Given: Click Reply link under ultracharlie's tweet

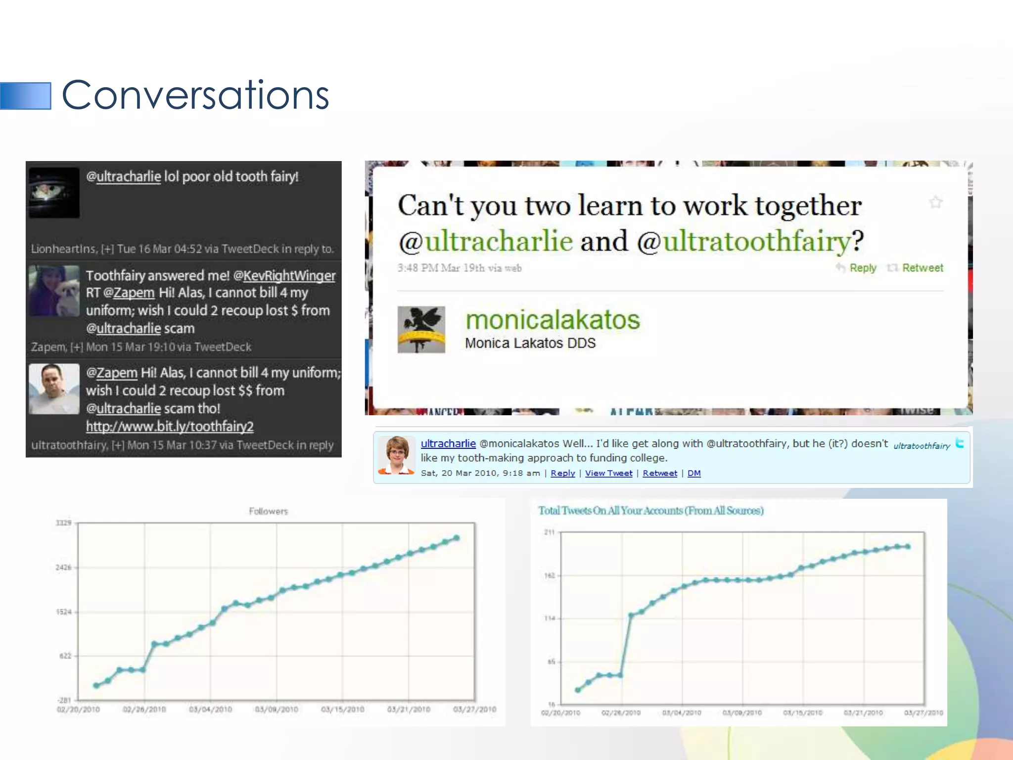Looking at the screenshot, I should click(562, 473).
